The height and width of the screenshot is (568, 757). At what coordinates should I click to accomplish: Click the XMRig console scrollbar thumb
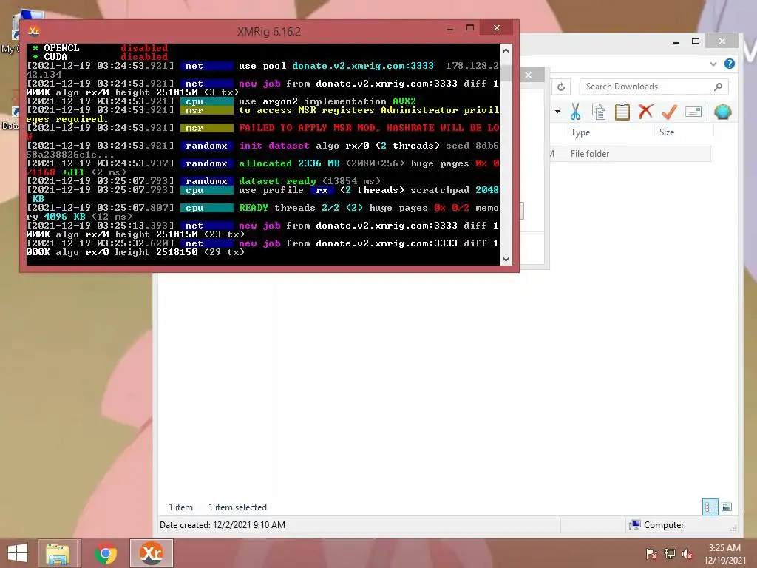pyautogui.click(x=506, y=72)
